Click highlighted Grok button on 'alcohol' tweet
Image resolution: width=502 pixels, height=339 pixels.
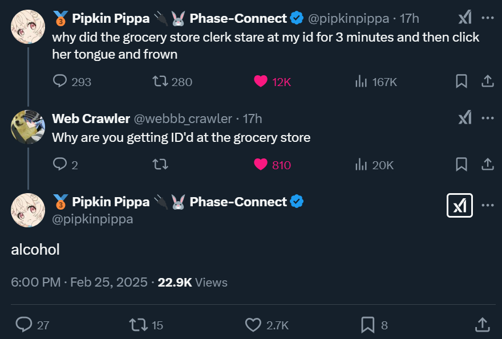click(x=459, y=205)
